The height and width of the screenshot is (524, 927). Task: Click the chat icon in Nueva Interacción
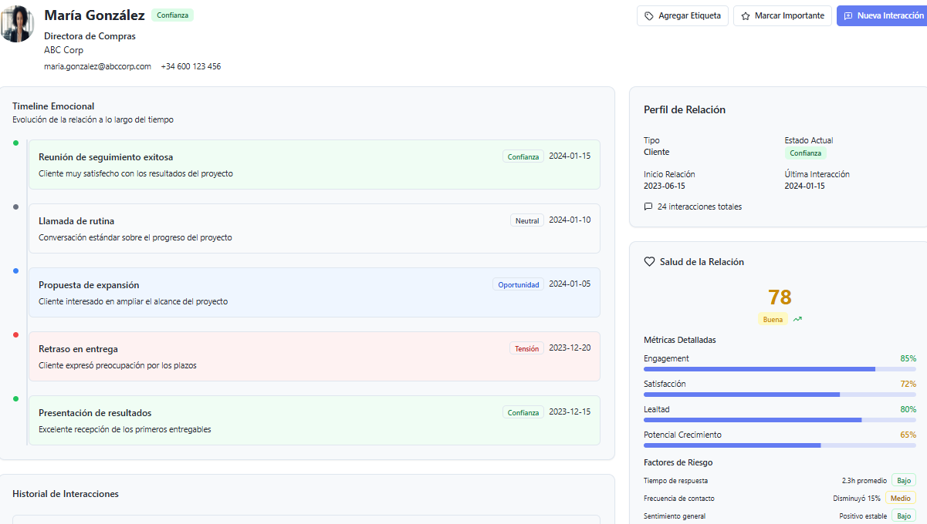pyautogui.click(x=848, y=16)
